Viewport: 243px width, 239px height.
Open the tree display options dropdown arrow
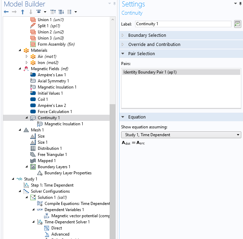(76, 12)
